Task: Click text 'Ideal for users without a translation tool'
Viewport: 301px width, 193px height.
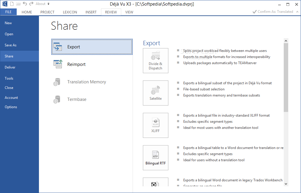Action: tap(214, 160)
